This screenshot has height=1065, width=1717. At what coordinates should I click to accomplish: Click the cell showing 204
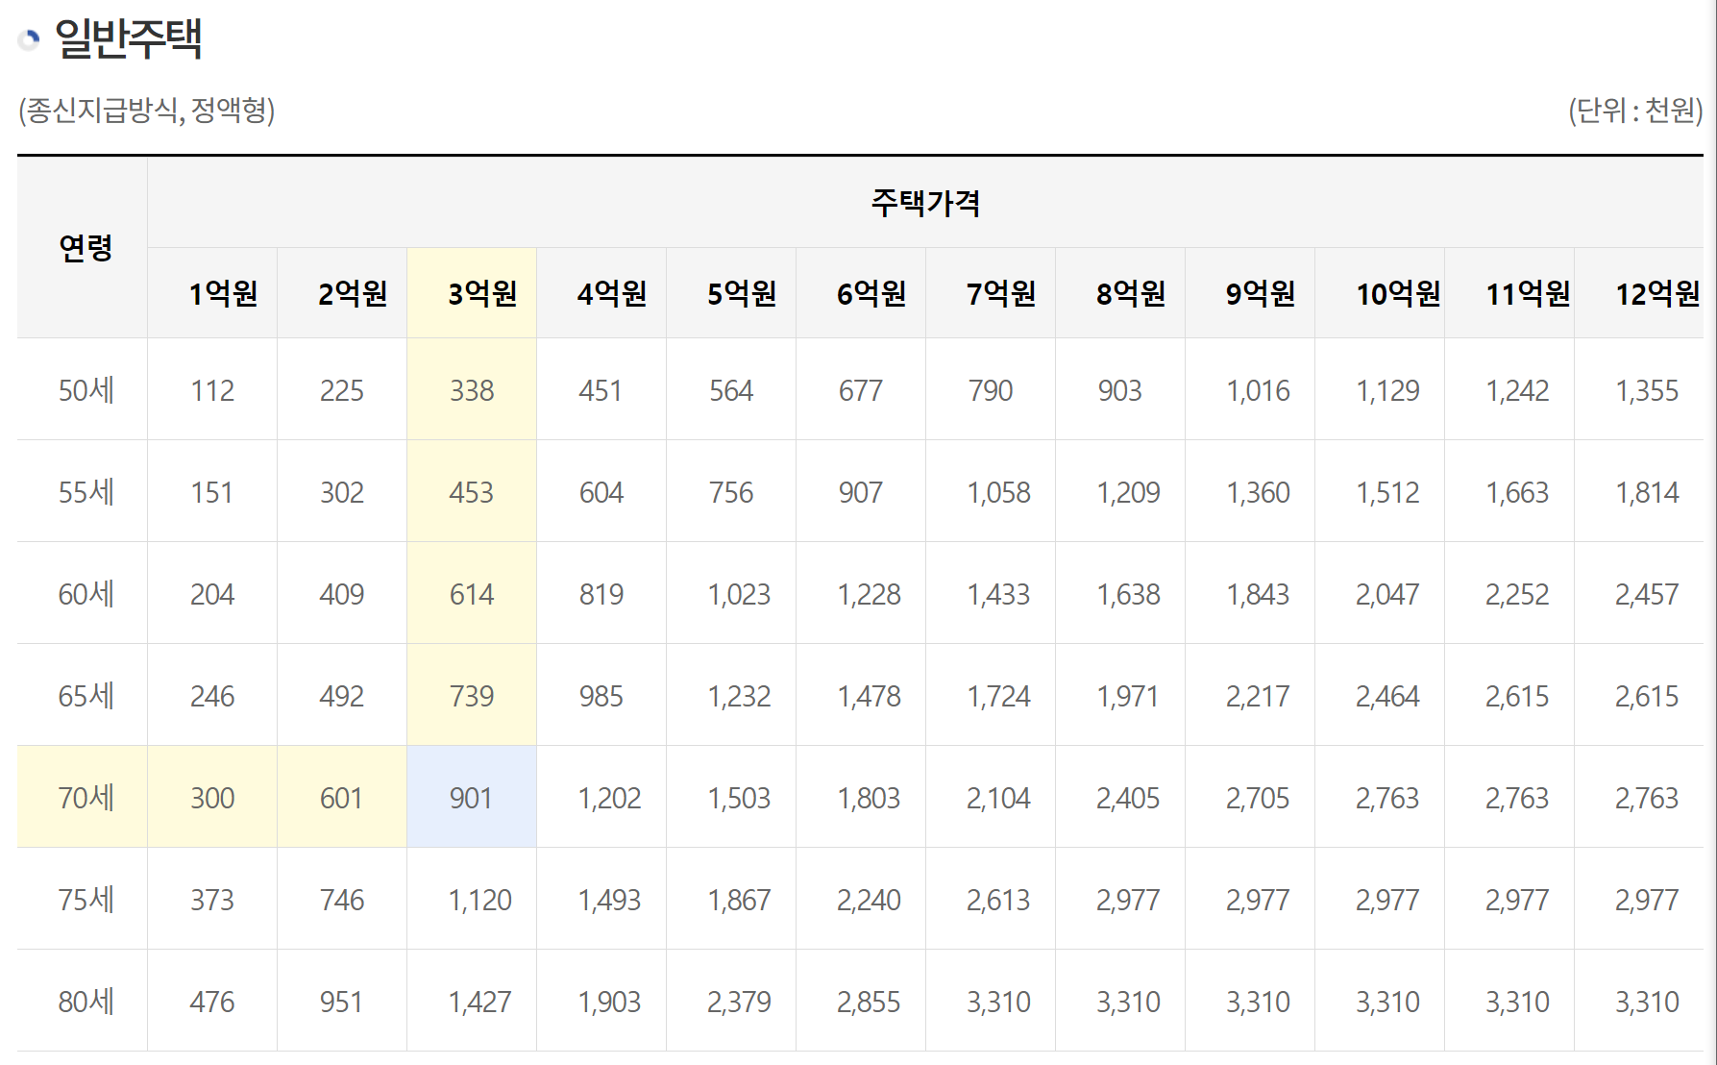point(212,593)
